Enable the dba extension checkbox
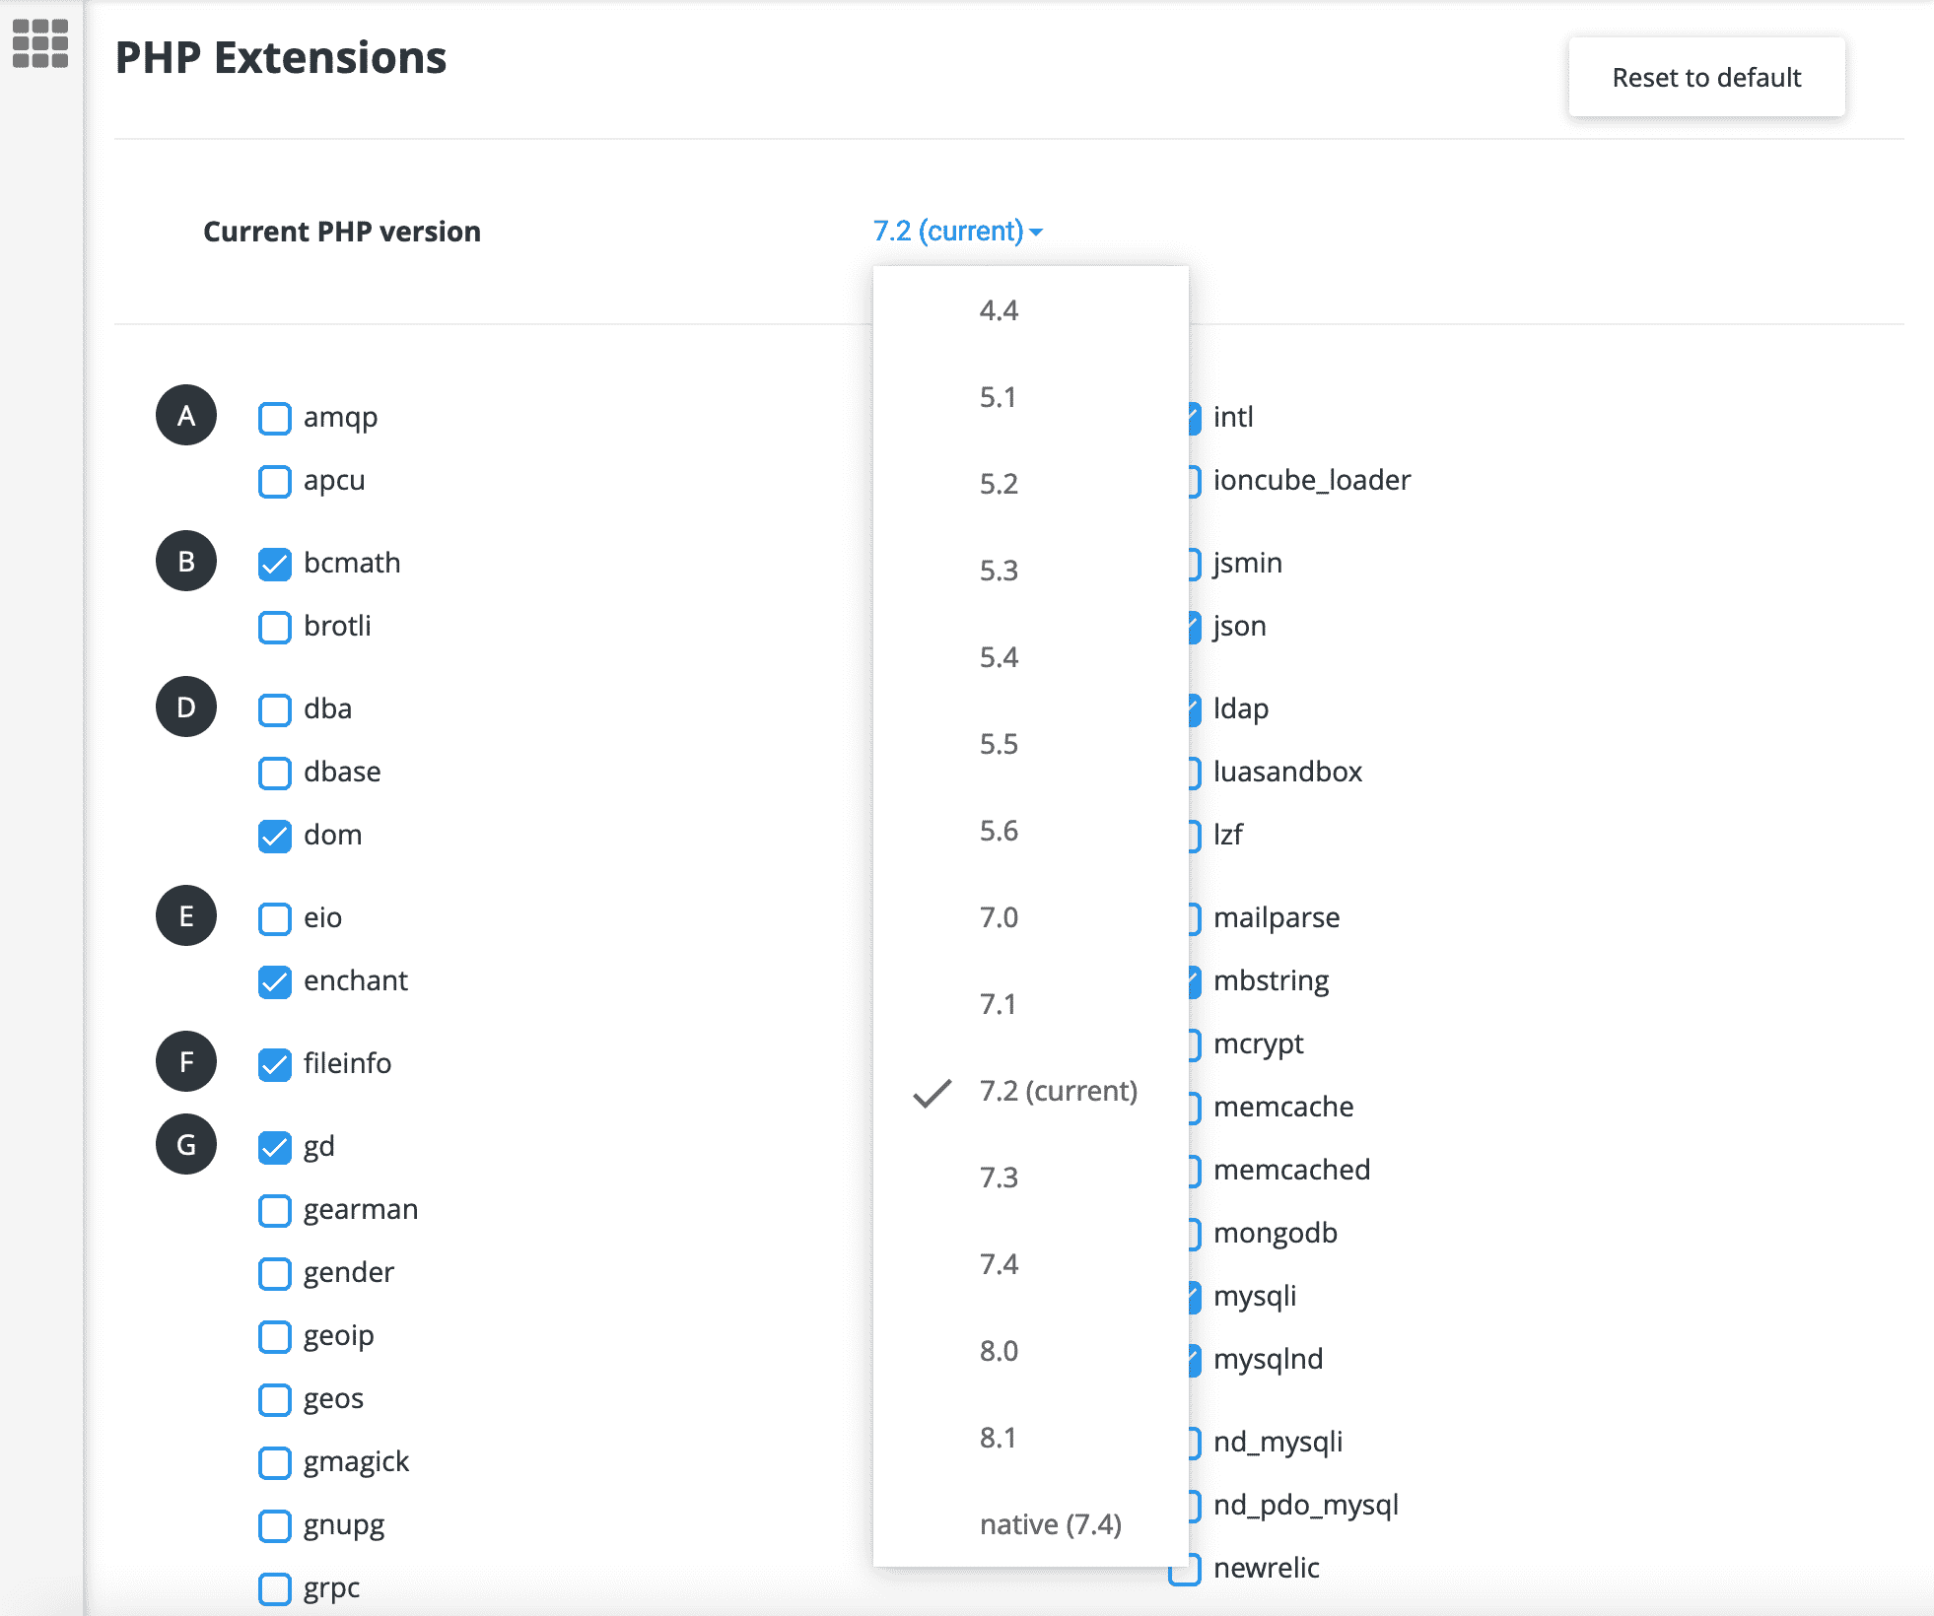 click(x=275, y=709)
